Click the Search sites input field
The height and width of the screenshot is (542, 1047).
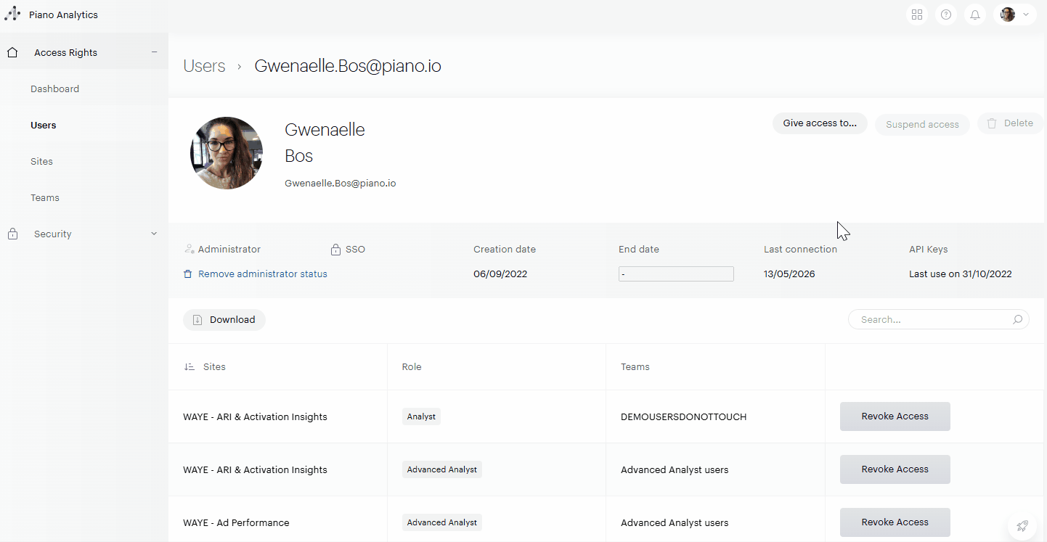coord(938,319)
